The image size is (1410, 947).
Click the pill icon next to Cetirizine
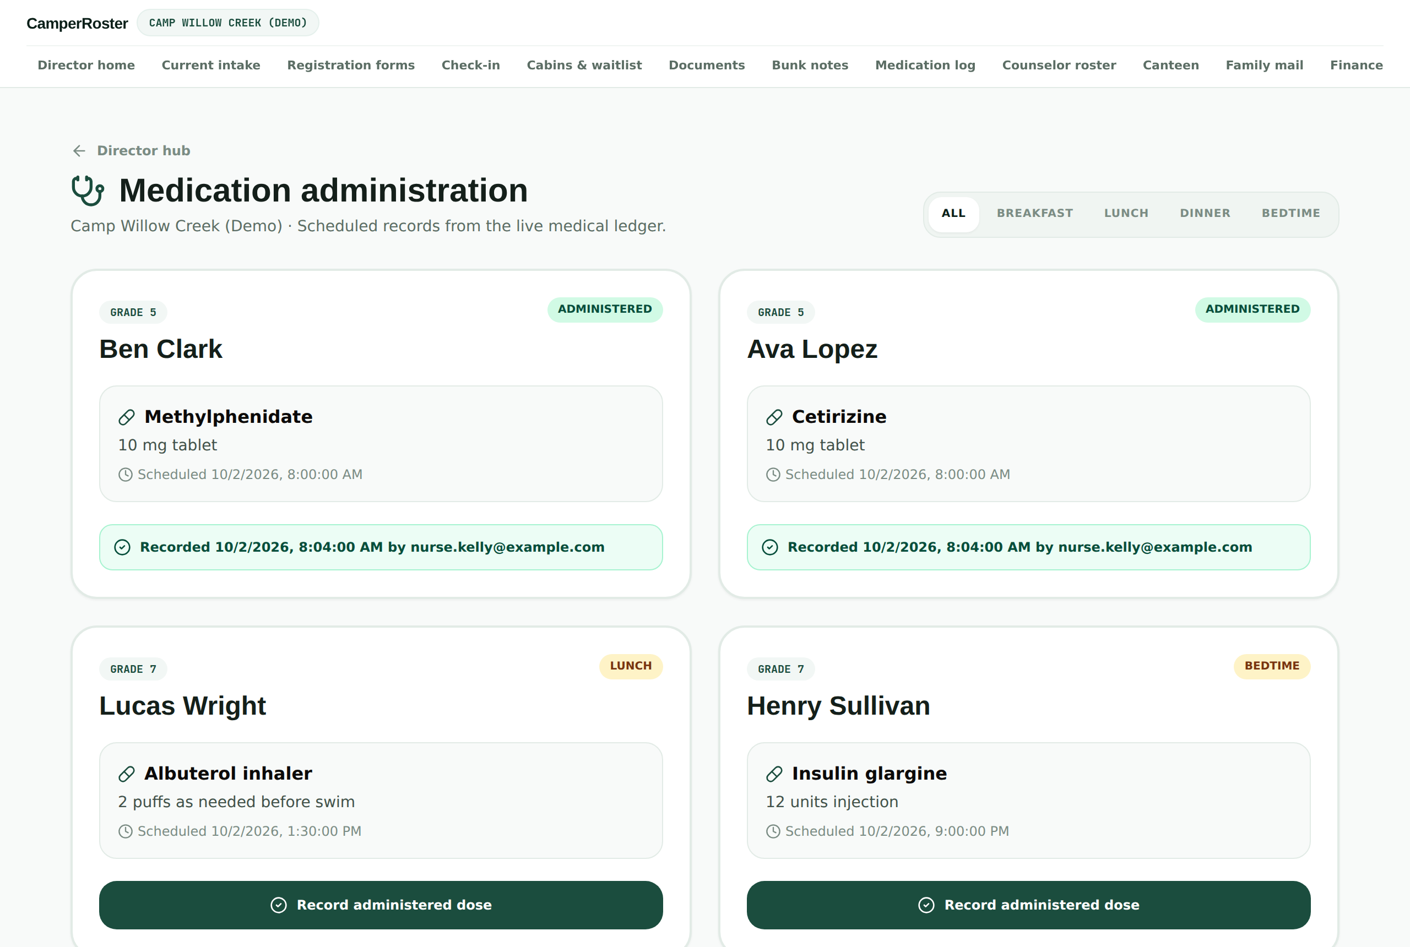(774, 417)
